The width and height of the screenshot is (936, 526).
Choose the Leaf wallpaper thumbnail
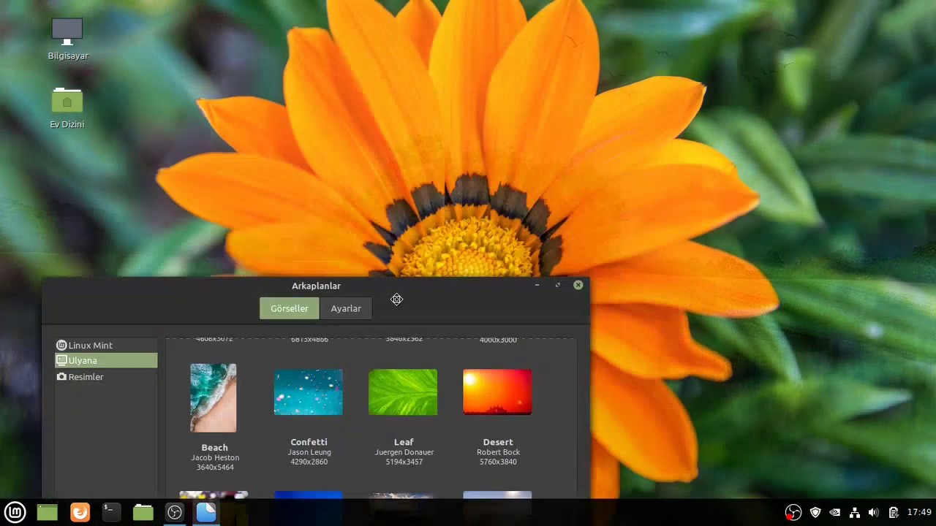(x=403, y=392)
